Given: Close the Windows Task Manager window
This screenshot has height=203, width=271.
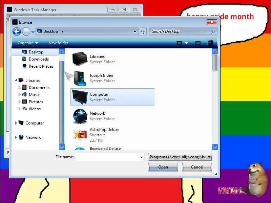Looking at the screenshot, I should (x=135, y=10).
